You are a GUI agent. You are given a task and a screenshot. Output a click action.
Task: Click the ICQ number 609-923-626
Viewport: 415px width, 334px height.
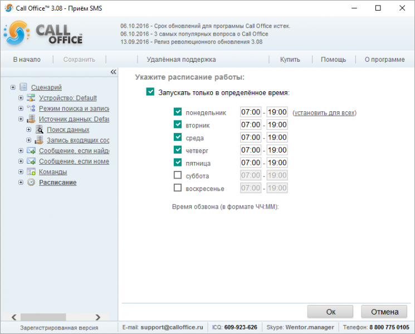tap(241, 327)
